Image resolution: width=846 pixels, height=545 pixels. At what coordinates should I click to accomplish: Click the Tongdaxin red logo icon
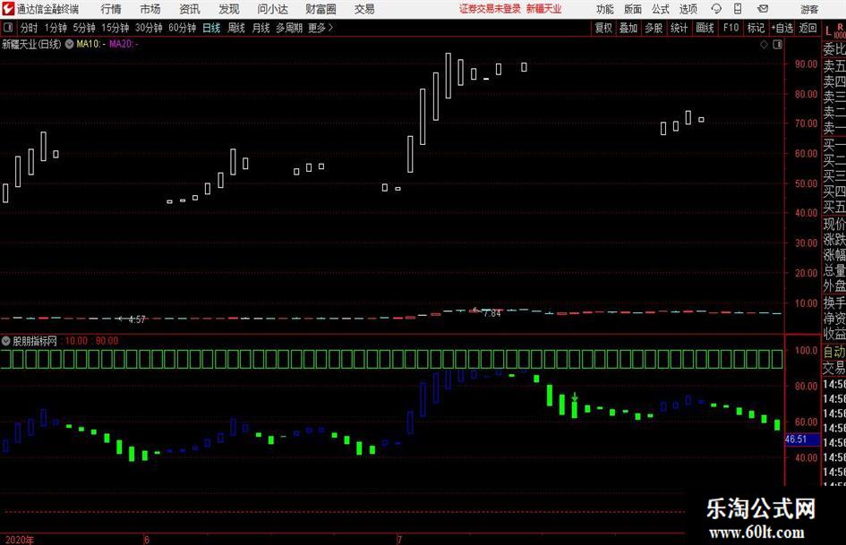point(7,9)
